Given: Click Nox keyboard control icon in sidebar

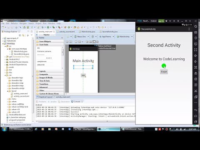Looking at the screenshot, I should click(x=196, y=32).
